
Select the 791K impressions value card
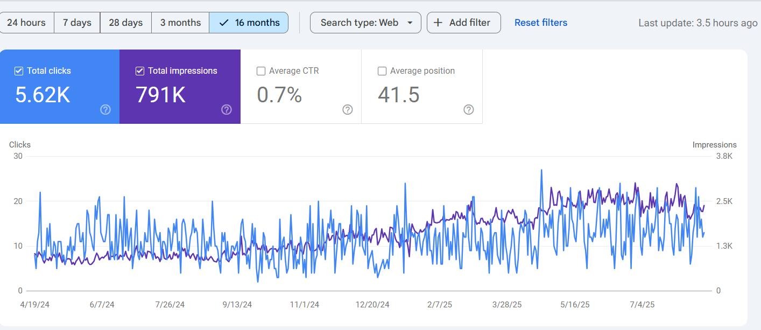(160, 95)
